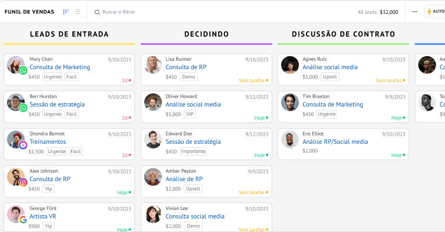This screenshot has height=232, width=445.
Task: Click the Upsell tag on Agnes Ruiz's card
Action: tap(330, 77)
